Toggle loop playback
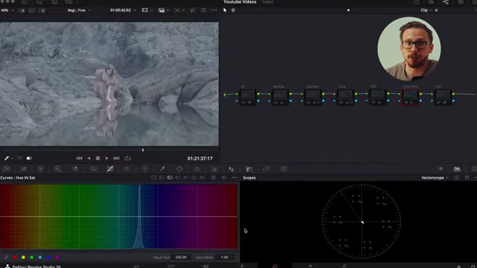477x268 pixels. (x=127, y=159)
